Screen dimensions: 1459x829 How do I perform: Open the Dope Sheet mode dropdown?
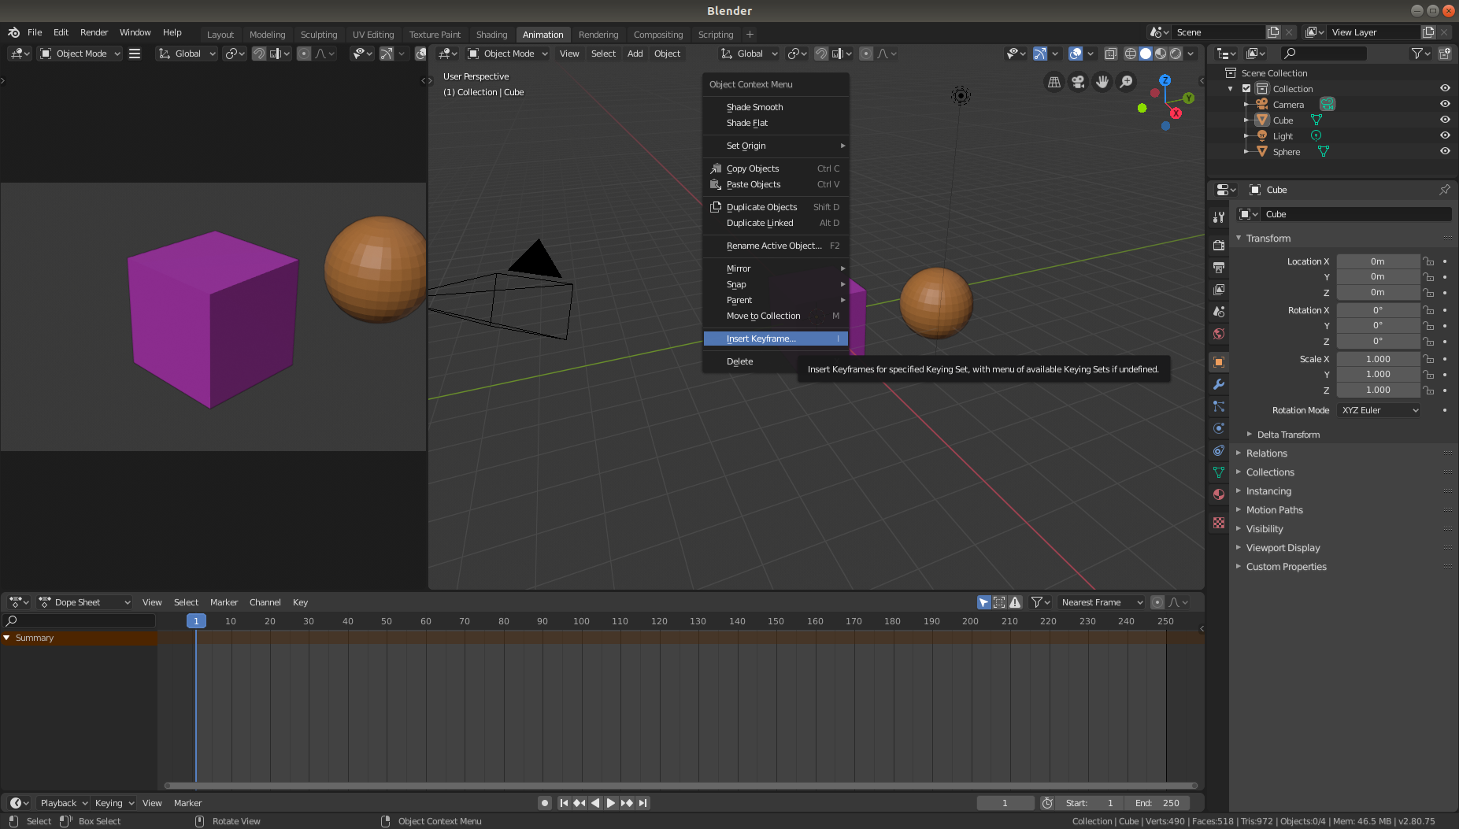pyautogui.click(x=85, y=602)
